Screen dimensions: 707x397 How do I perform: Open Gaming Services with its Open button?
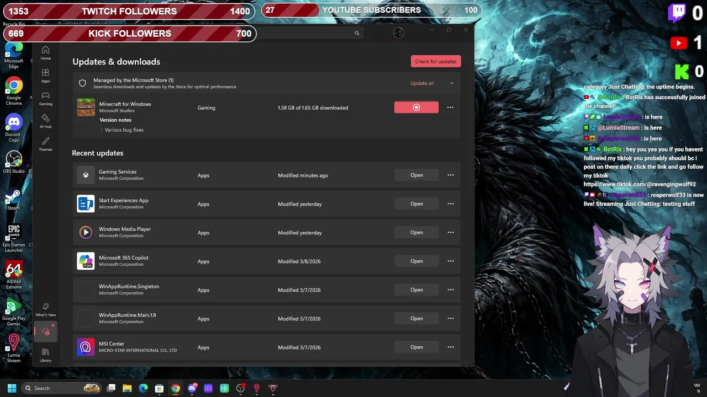click(x=416, y=175)
